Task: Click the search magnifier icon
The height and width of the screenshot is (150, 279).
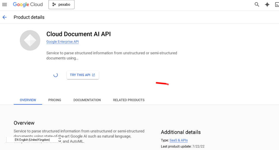Action: [257, 4]
